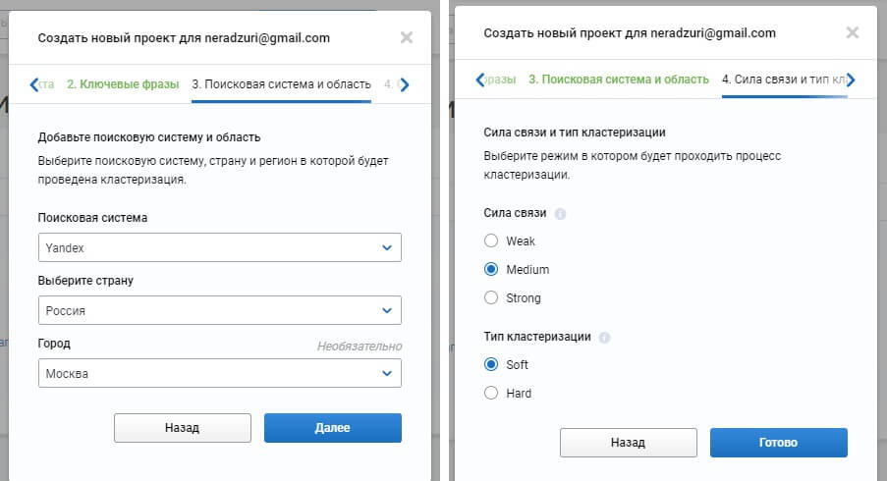Click the info icon beside Тип кластеризации
887x481 pixels.
click(604, 337)
